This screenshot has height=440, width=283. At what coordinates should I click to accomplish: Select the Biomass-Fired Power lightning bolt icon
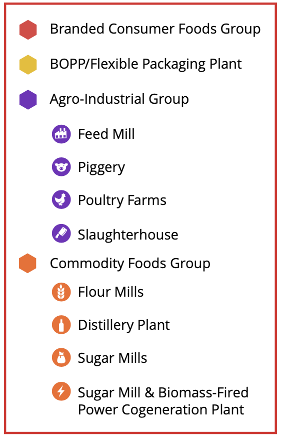pos(61,391)
